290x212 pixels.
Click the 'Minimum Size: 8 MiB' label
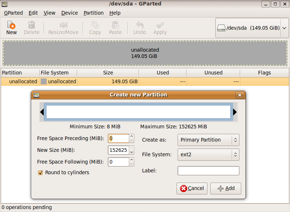pyautogui.click(x=95, y=127)
